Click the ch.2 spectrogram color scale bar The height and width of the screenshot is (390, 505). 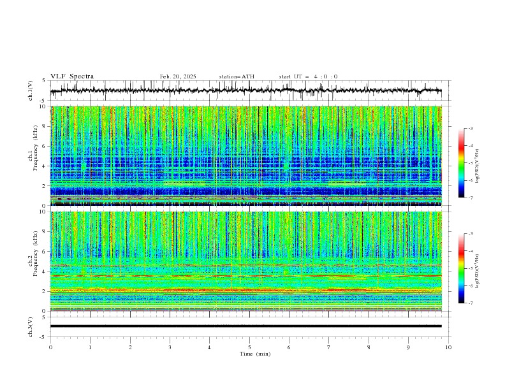pos(461,268)
